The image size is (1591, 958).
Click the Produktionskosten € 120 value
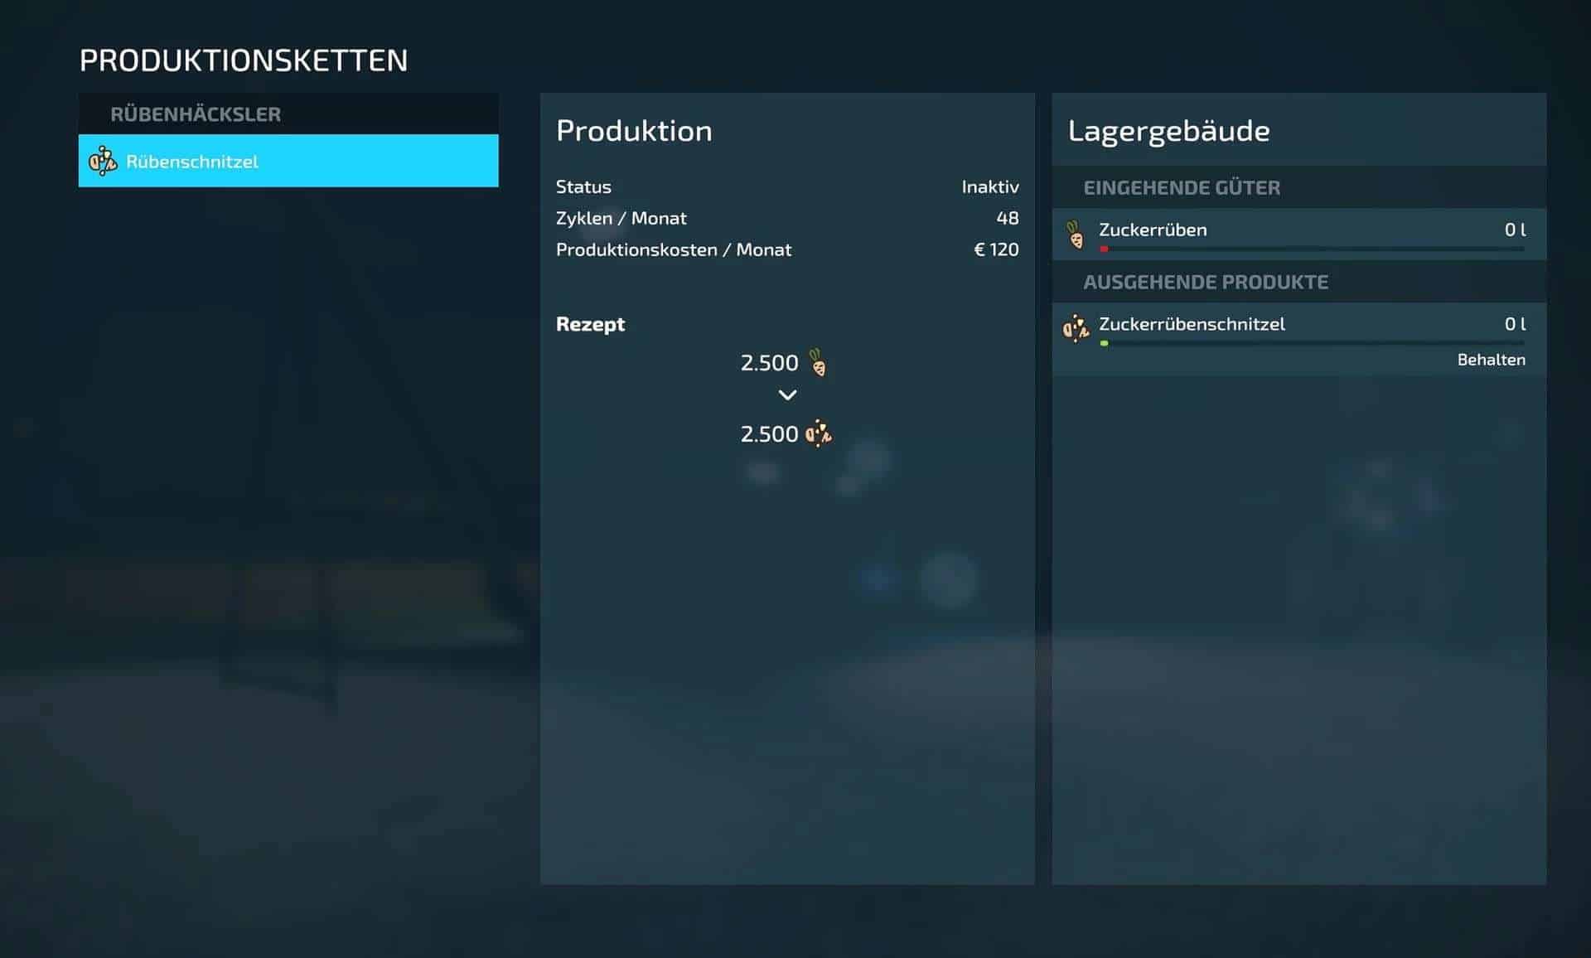[x=995, y=249]
